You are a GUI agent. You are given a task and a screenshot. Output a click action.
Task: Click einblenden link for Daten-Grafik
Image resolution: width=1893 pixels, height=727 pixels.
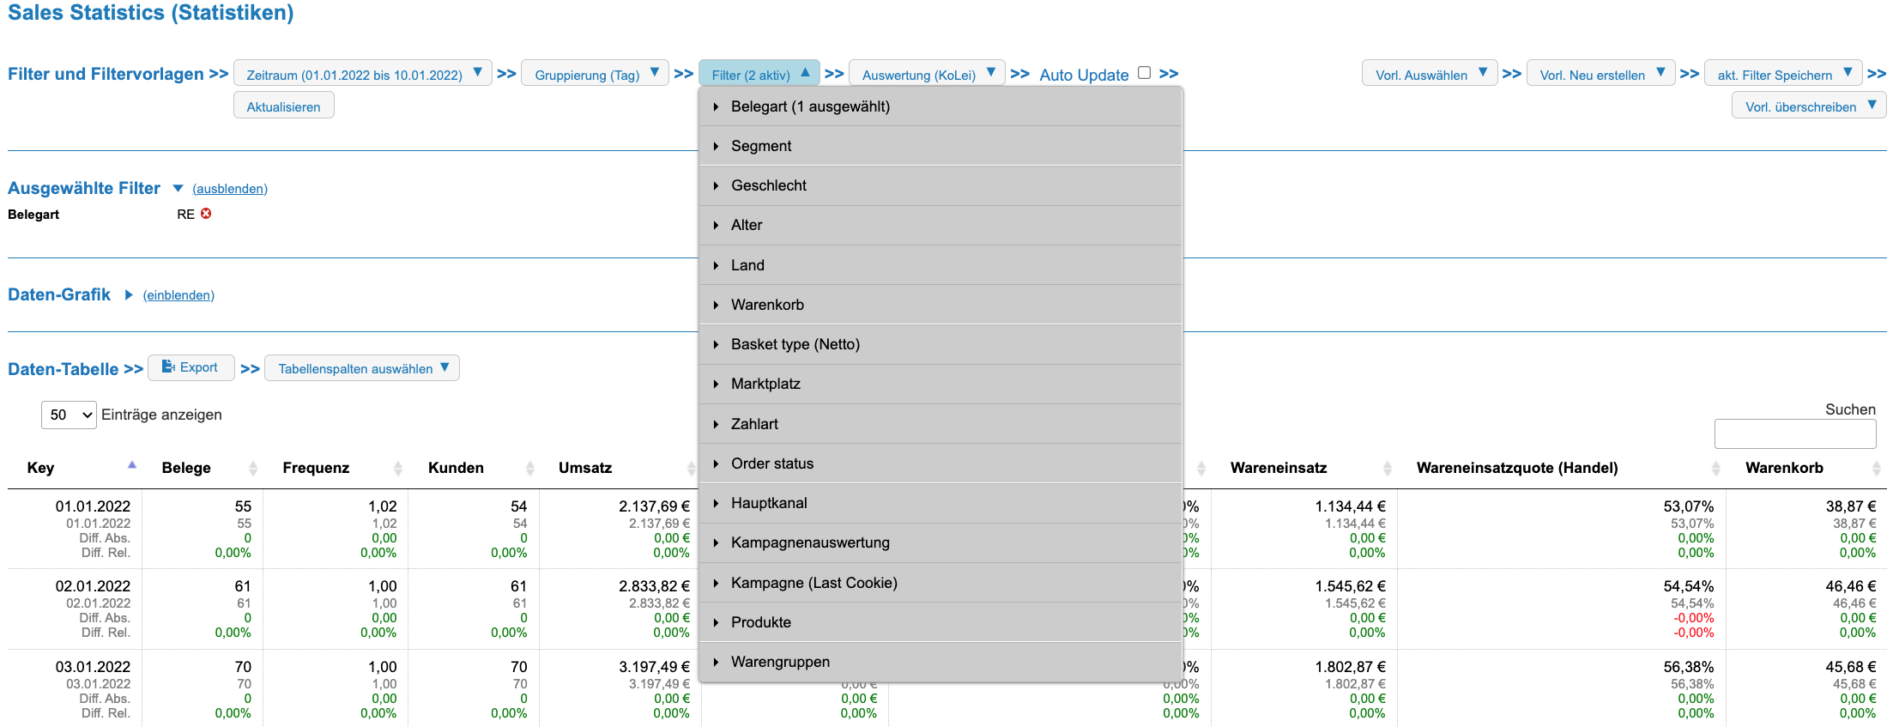[x=178, y=295]
